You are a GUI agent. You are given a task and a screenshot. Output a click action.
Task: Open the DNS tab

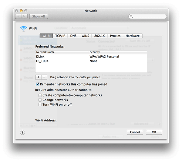73,36
